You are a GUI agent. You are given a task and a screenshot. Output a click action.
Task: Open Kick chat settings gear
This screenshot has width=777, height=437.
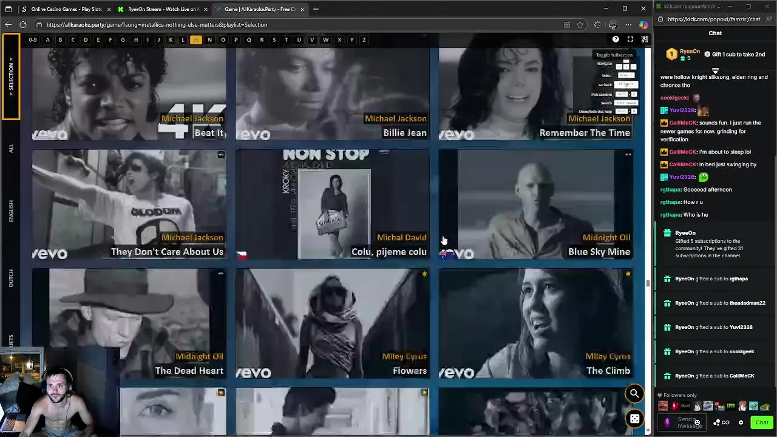pos(741,422)
